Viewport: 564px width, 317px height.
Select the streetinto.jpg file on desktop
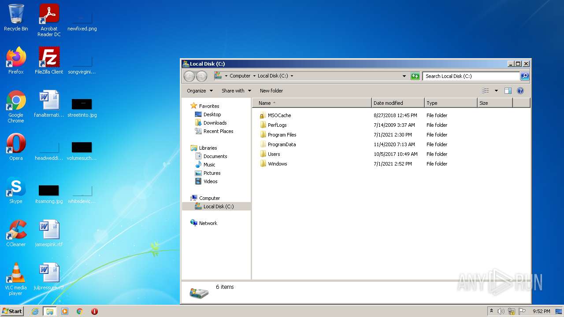82,108
